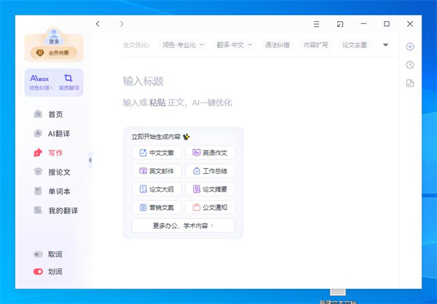Expand the 润色-专业化 dropdown
The height and width of the screenshot is (304, 437).
[181, 45]
